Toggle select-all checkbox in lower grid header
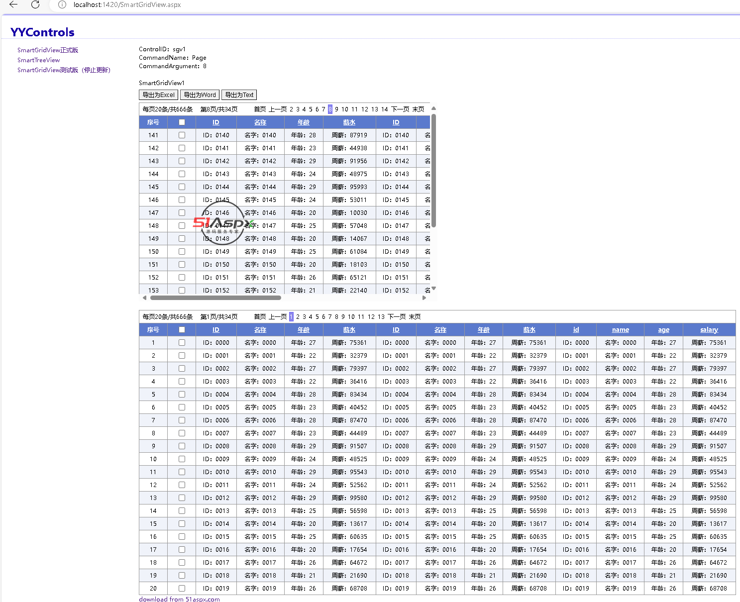Viewport: 740px width, 602px height. 182,330
